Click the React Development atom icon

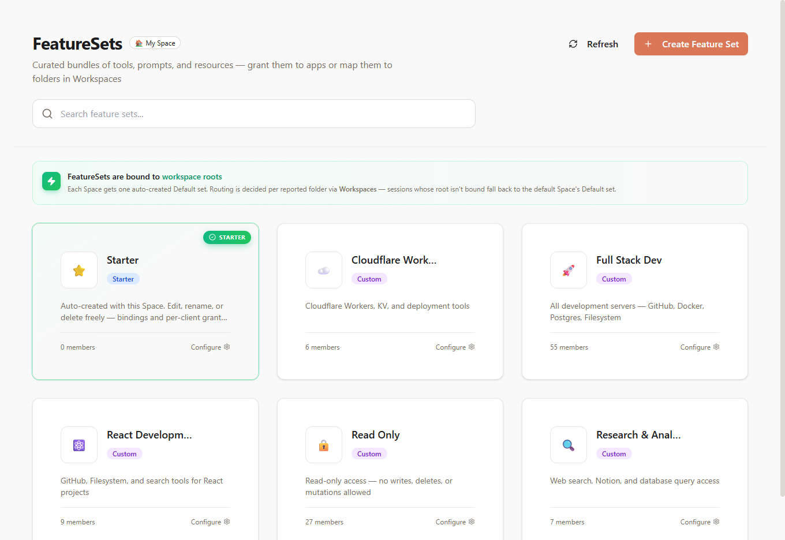pyautogui.click(x=79, y=445)
